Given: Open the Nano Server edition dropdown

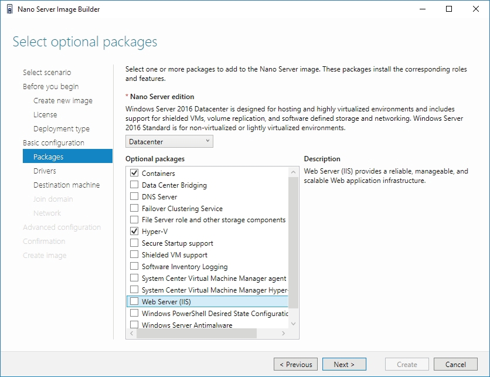Looking at the screenshot, I should click(x=169, y=141).
